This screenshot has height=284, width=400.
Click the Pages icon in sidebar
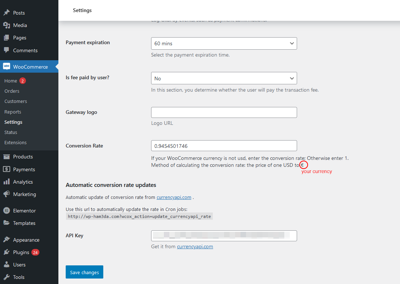click(x=7, y=38)
